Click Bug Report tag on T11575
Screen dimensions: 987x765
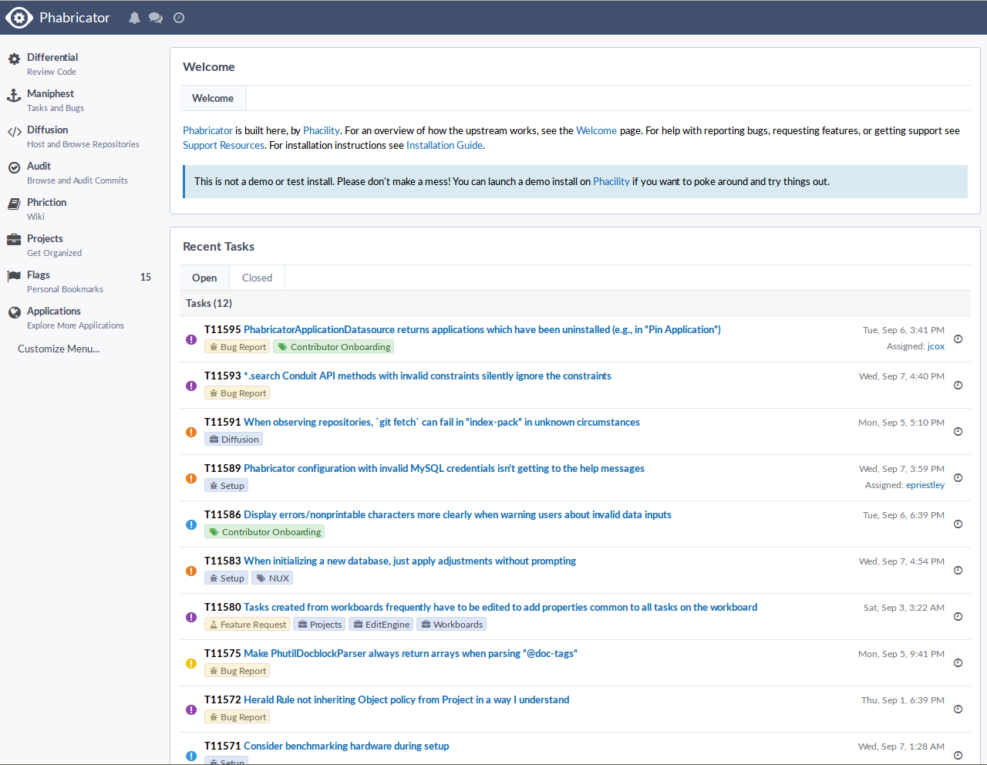(237, 671)
